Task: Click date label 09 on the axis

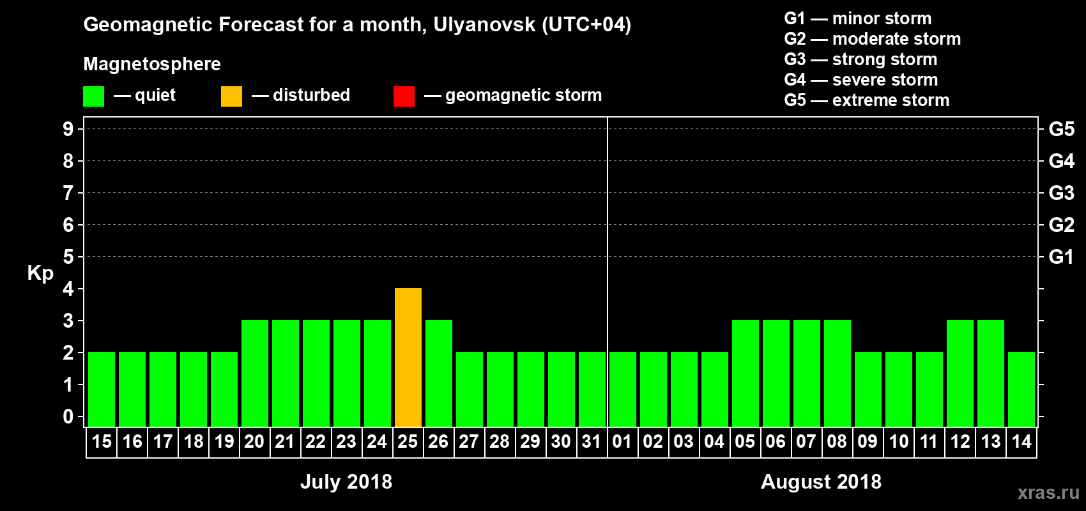Action: tap(868, 441)
